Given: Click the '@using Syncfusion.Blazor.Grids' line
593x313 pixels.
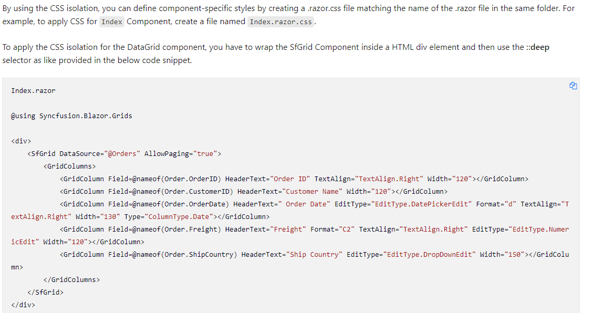Looking at the screenshot, I should pyautogui.click(x=71, y=116).
